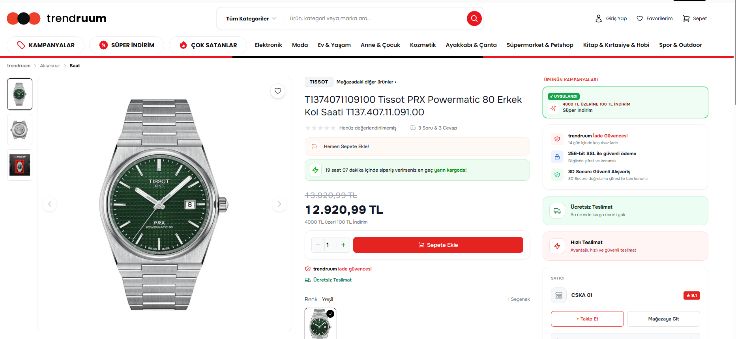Click the red search magnifier button
Viewport: 736px width, 339px height.
(474, 19)
